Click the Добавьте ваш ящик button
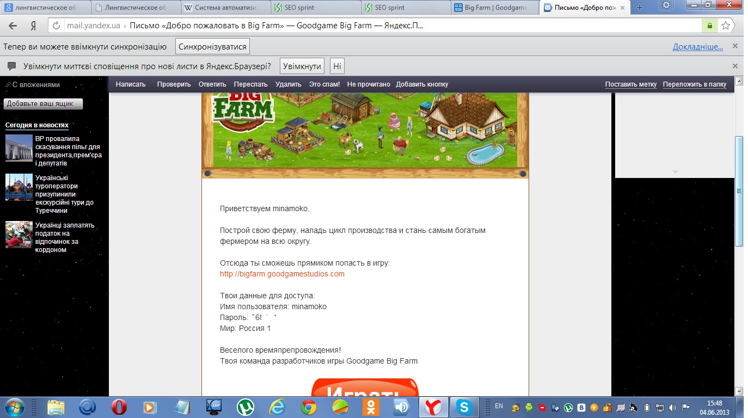Image resolution: width=748 pixels, height=418 pixels. 43,104
